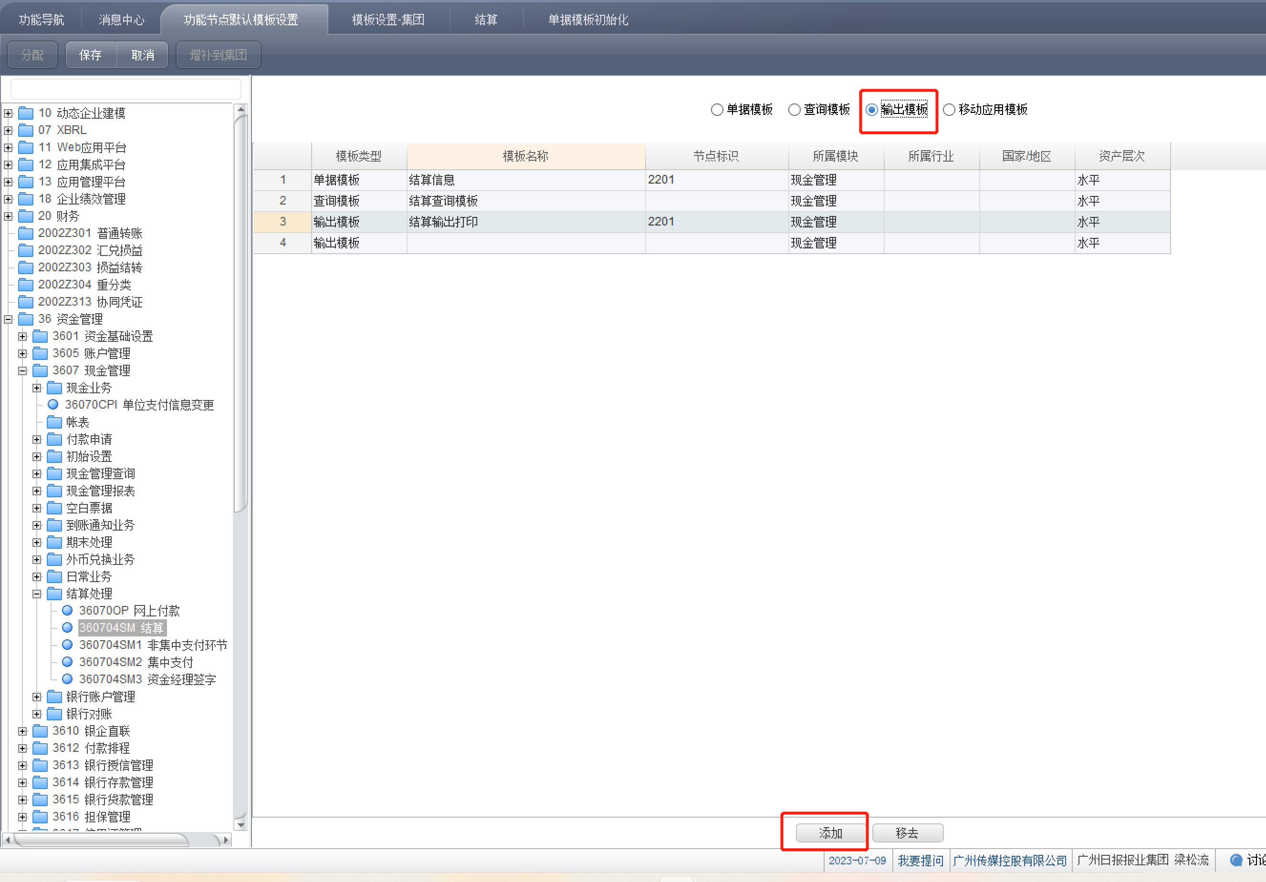The width and height of the screenshot is (1266, 882).
Task: Click the 添加 button
Action: (830, 832)
